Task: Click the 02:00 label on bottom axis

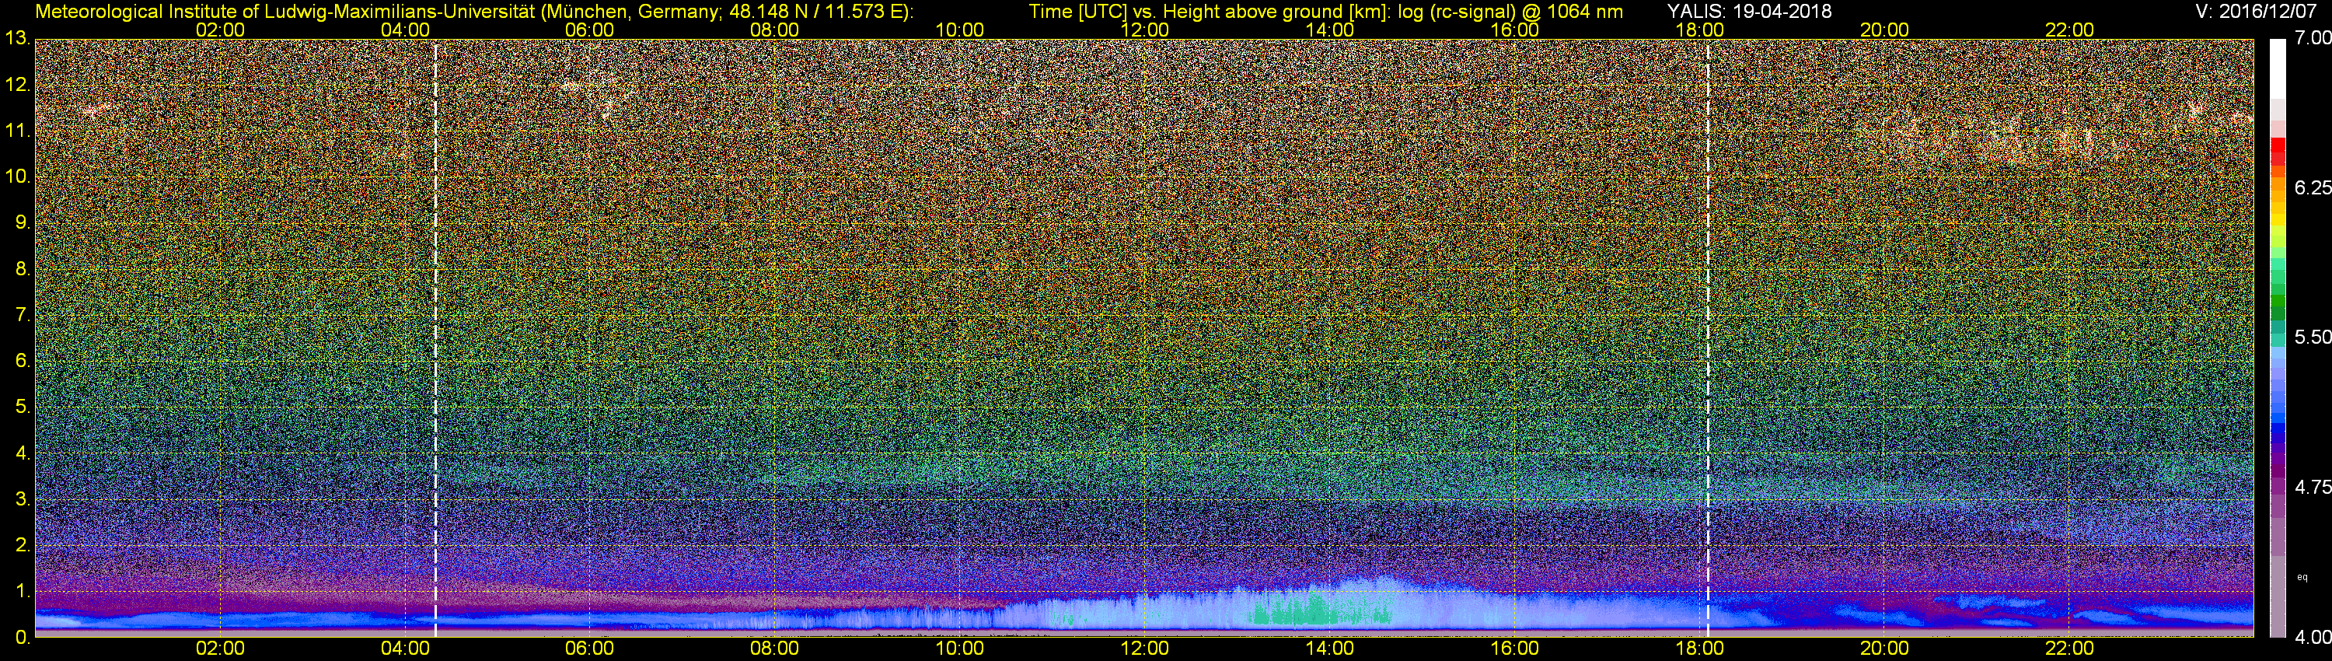Action: (x=220, y=649)
